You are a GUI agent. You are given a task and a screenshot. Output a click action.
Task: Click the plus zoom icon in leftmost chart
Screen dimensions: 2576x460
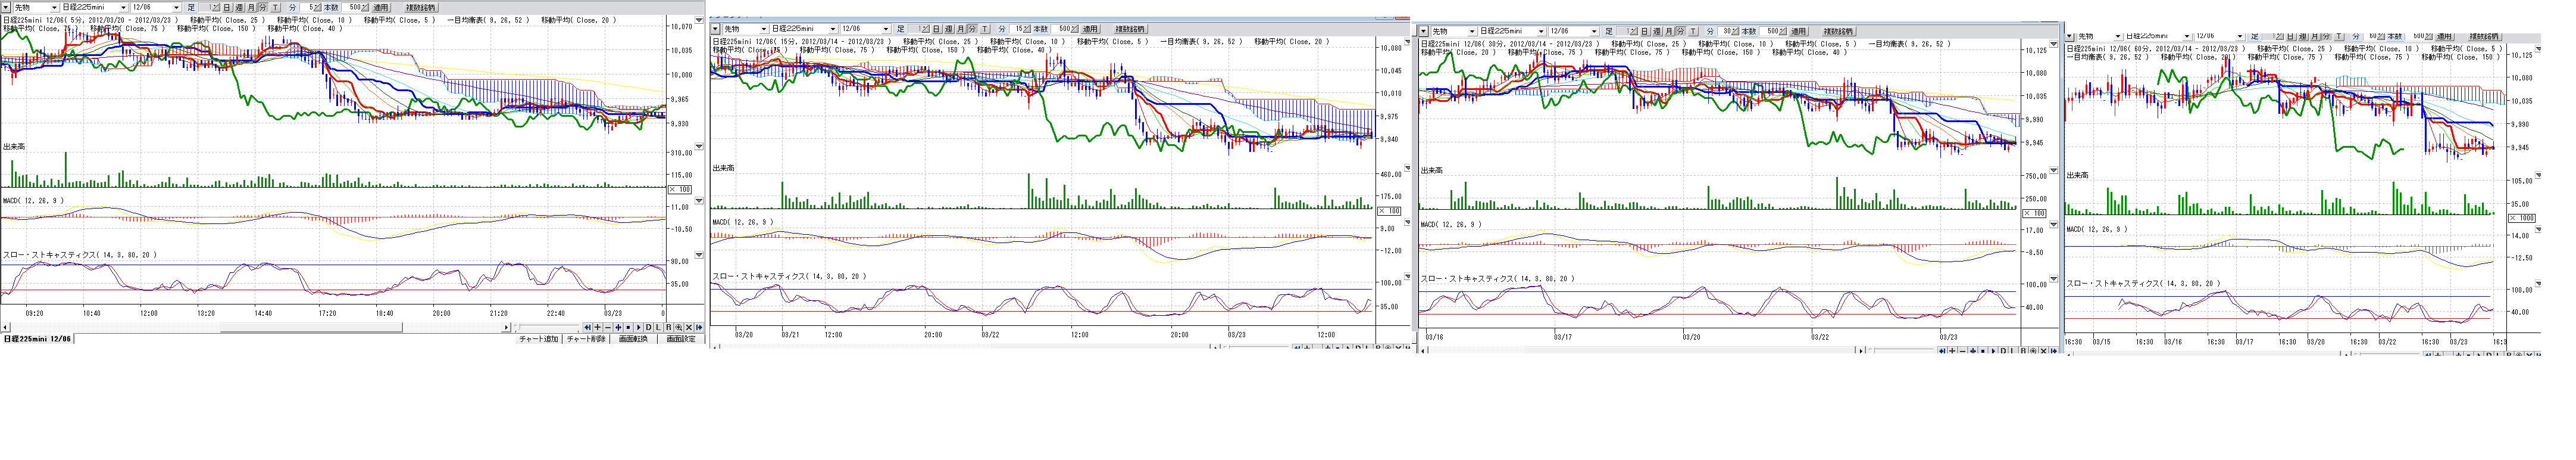click(x=598, y=328)
